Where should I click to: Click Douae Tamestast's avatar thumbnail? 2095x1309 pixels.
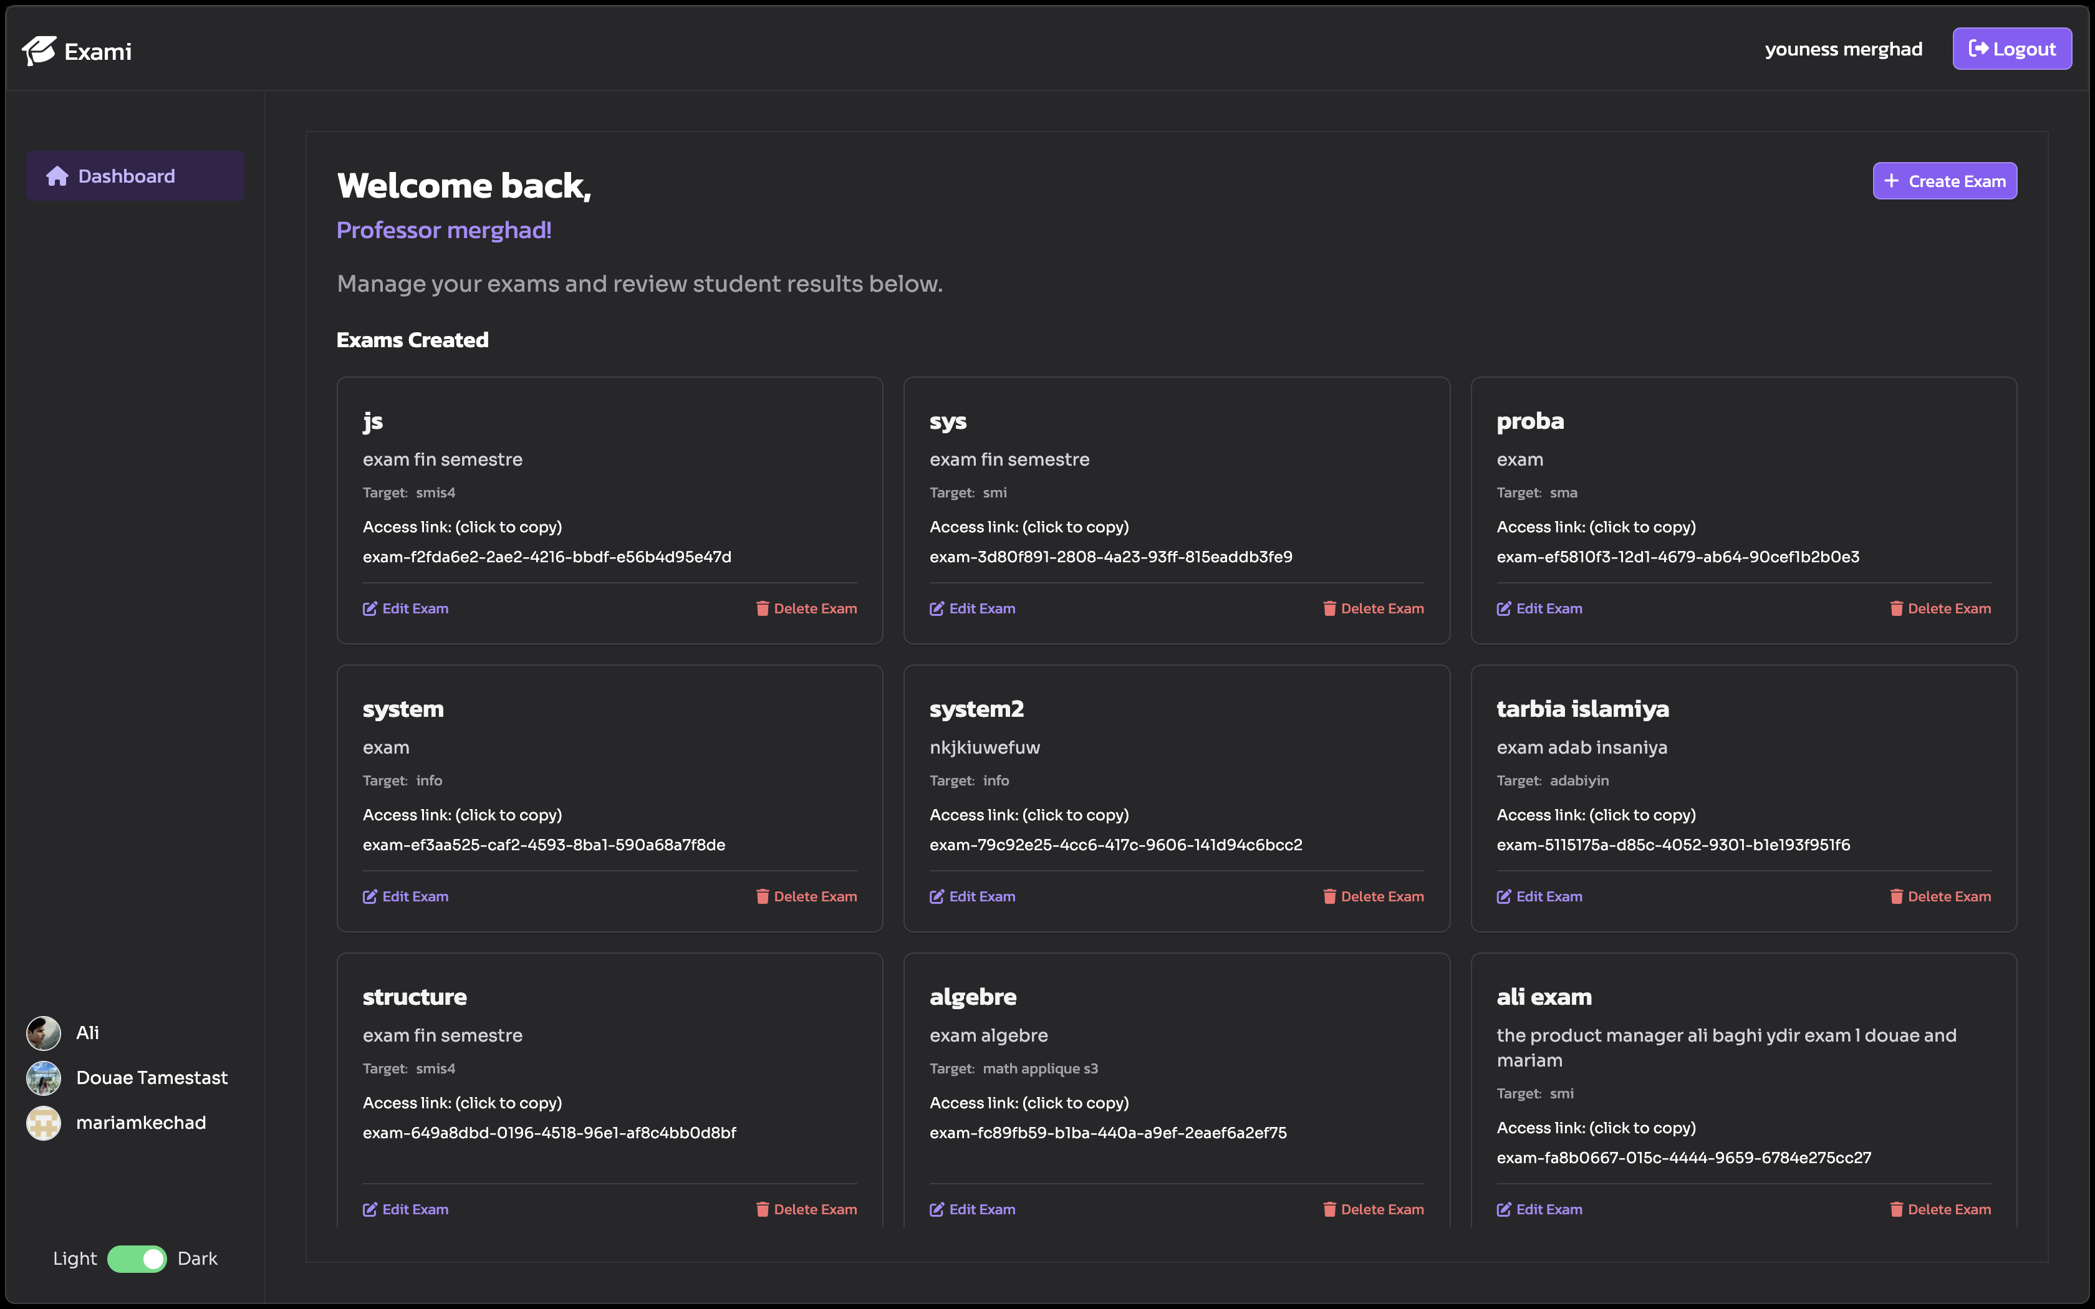(42, 1078)
